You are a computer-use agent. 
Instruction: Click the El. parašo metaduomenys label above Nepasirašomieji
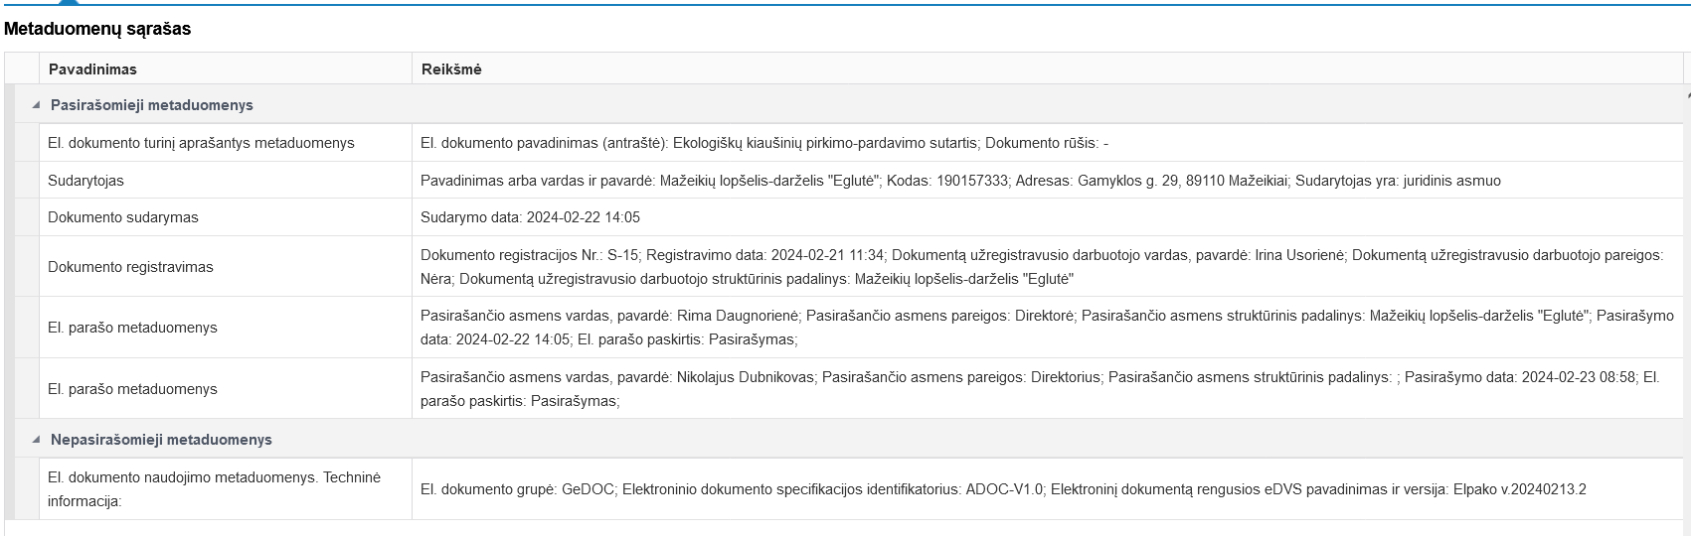132,389
